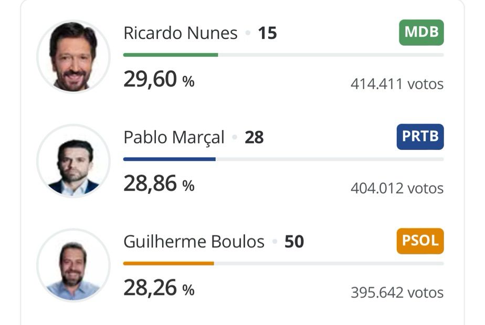Screen dimensions: 485x325
Task: Click the 404.012 votos count
Action: click(x=397, y=189)
